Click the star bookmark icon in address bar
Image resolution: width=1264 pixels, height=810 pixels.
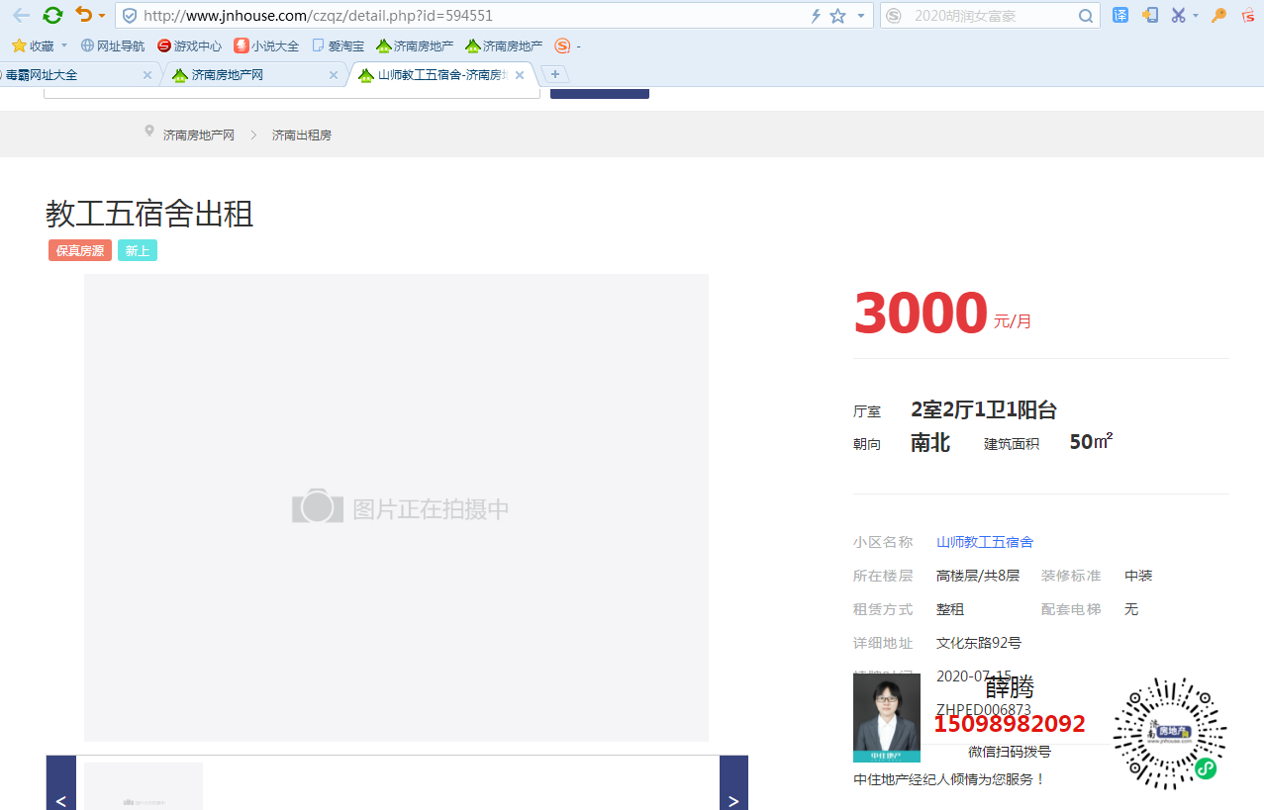coord(837,16)
